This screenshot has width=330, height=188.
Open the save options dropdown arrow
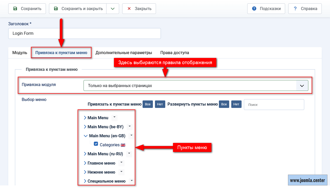click(x=113, y=8)
